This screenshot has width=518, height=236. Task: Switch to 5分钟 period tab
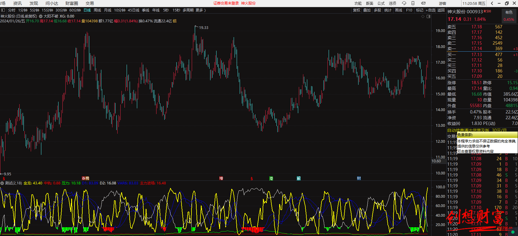coord(34,10)
